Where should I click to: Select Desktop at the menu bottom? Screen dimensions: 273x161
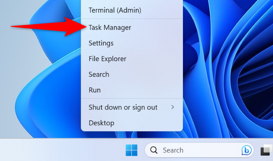(x=101, y=123)
